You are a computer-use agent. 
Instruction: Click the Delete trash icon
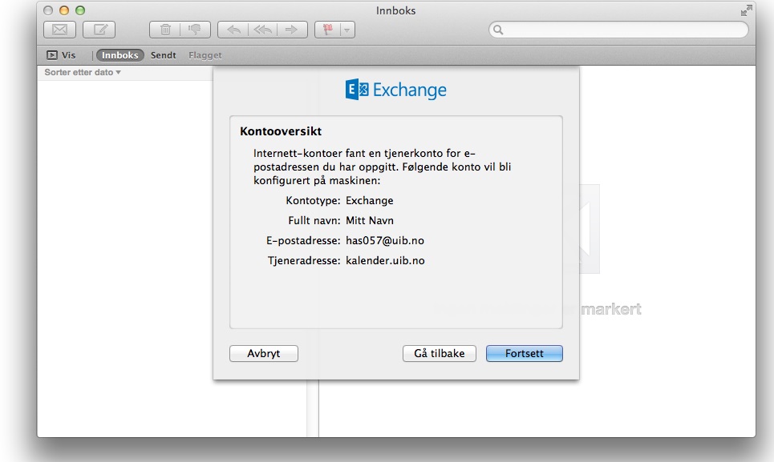coord(165,30)
